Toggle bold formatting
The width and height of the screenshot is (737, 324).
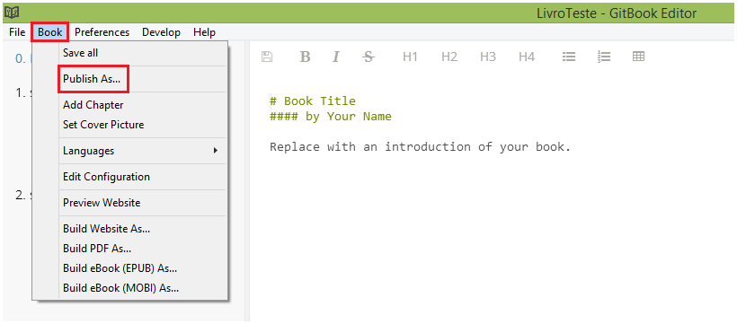coord(305,57)
